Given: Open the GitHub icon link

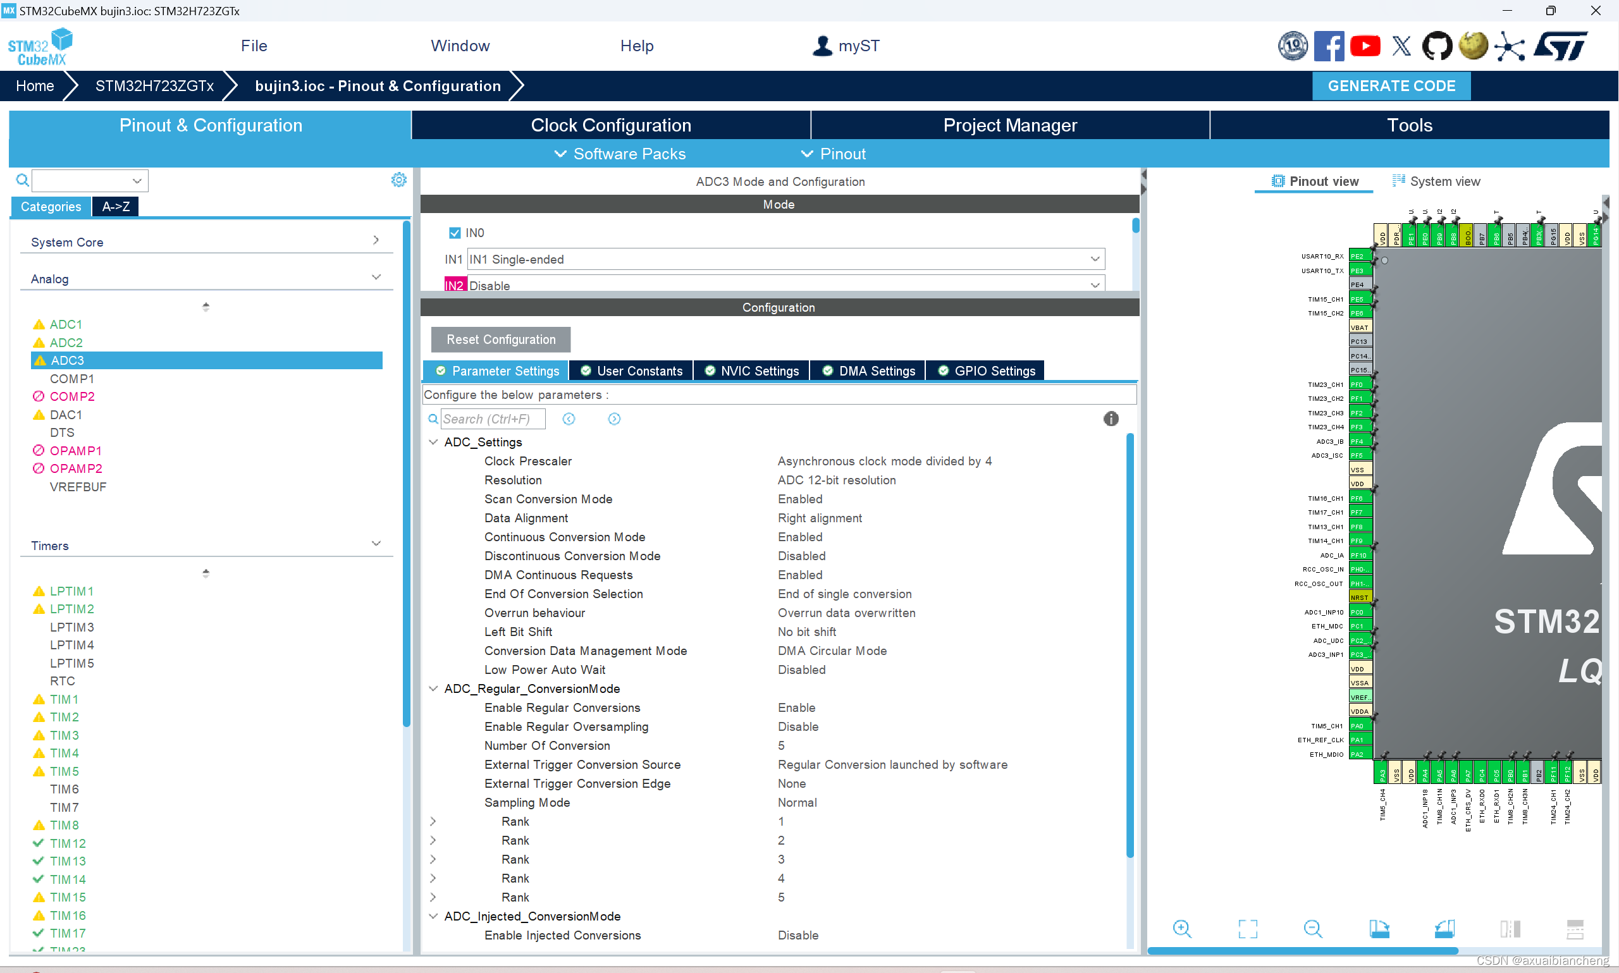Looking at the screenshot, I should 1436,46.
